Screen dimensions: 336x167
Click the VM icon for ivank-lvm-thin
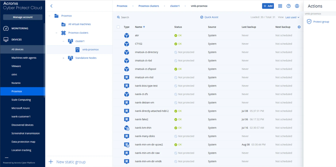tap(127, 128)
